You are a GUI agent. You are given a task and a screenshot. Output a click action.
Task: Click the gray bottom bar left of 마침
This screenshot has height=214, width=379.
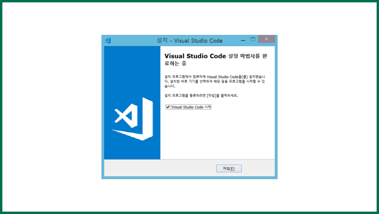pos(160,168)
